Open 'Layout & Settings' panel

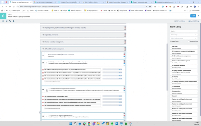pos(194,21)
